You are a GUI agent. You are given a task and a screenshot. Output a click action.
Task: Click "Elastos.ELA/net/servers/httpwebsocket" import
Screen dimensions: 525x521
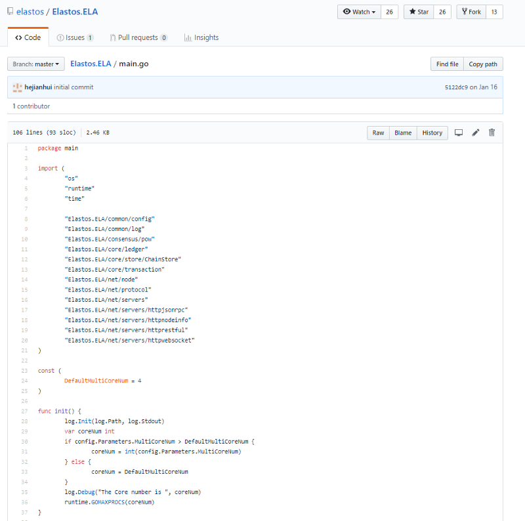click(129, 340)
